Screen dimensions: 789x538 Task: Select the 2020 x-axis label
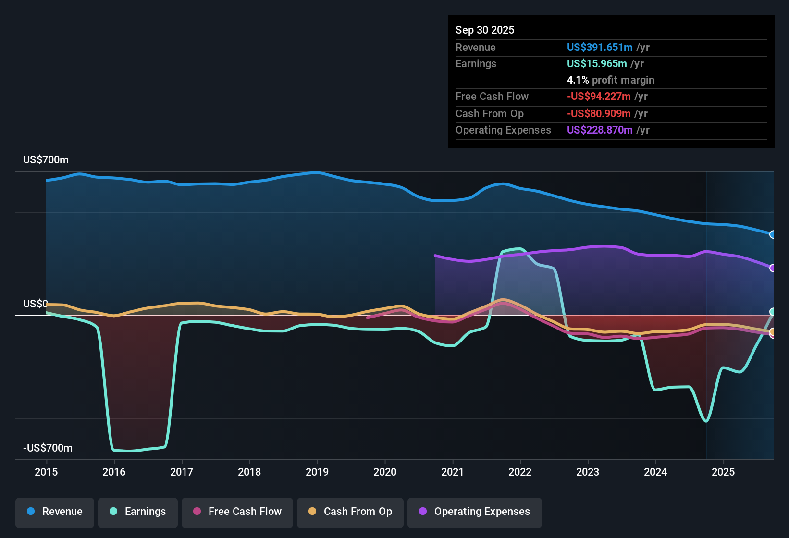[x=385, y=472]
